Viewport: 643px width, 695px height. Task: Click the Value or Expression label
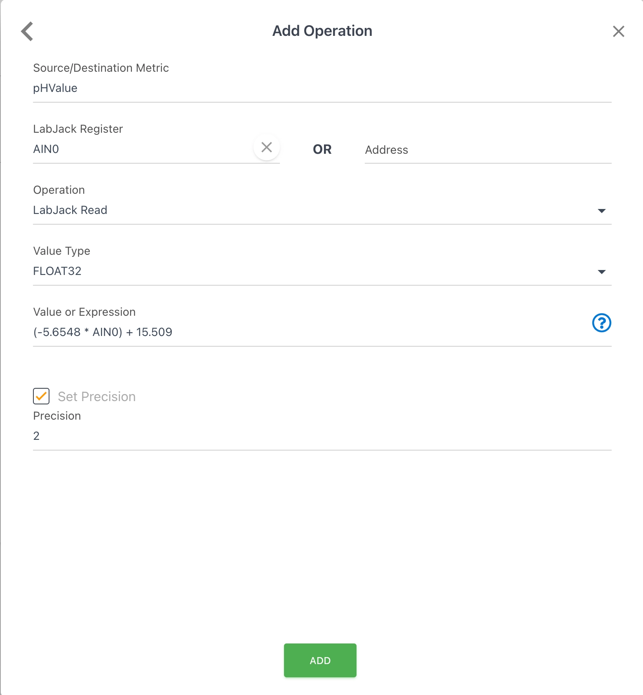[84, 312]
